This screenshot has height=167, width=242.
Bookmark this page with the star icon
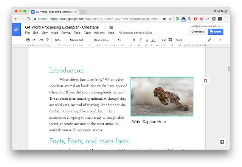click(170, 19)
